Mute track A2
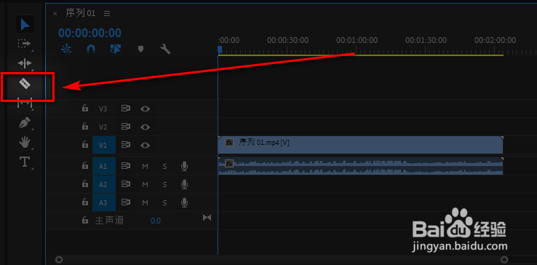 click(146, 184)
